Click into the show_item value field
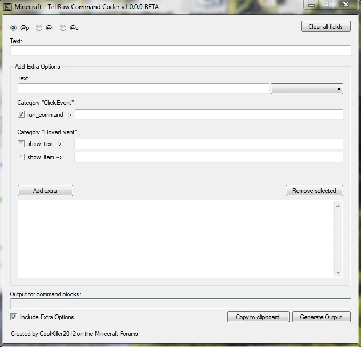 pos(208,157)
